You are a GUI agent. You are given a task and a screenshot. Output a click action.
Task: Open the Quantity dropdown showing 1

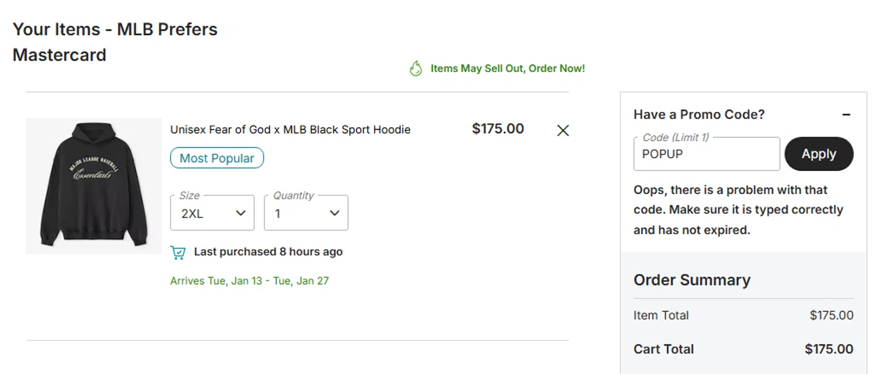[x=306, y=213]
